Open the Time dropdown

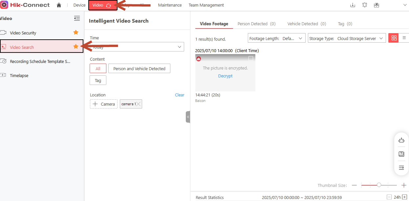pos(137,47)
